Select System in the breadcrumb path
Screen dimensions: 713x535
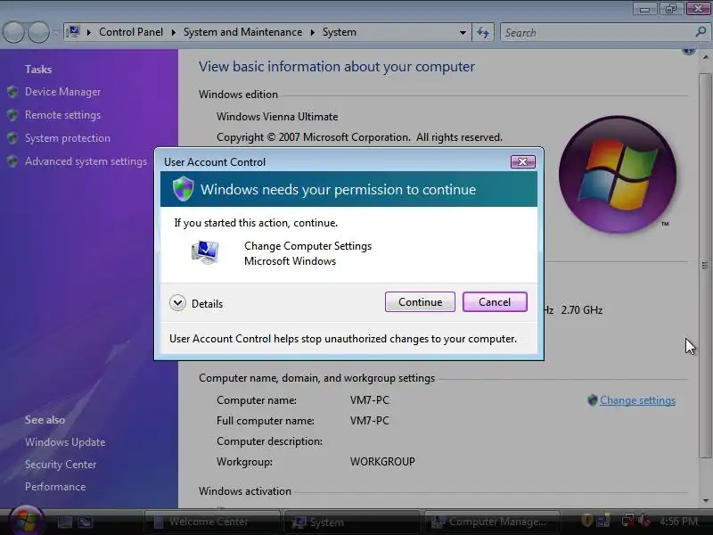340,32
